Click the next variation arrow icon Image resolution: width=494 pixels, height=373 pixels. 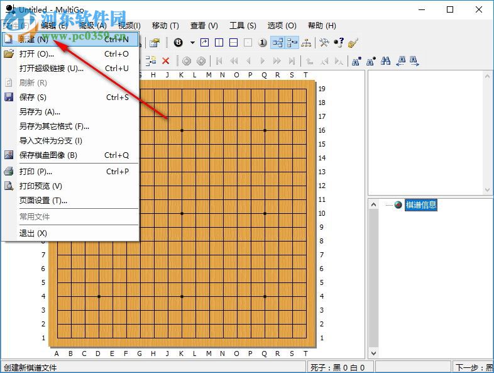pos(339,60)
